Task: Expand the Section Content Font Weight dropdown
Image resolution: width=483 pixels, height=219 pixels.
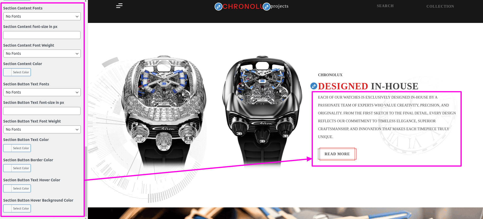Action: 42,53
